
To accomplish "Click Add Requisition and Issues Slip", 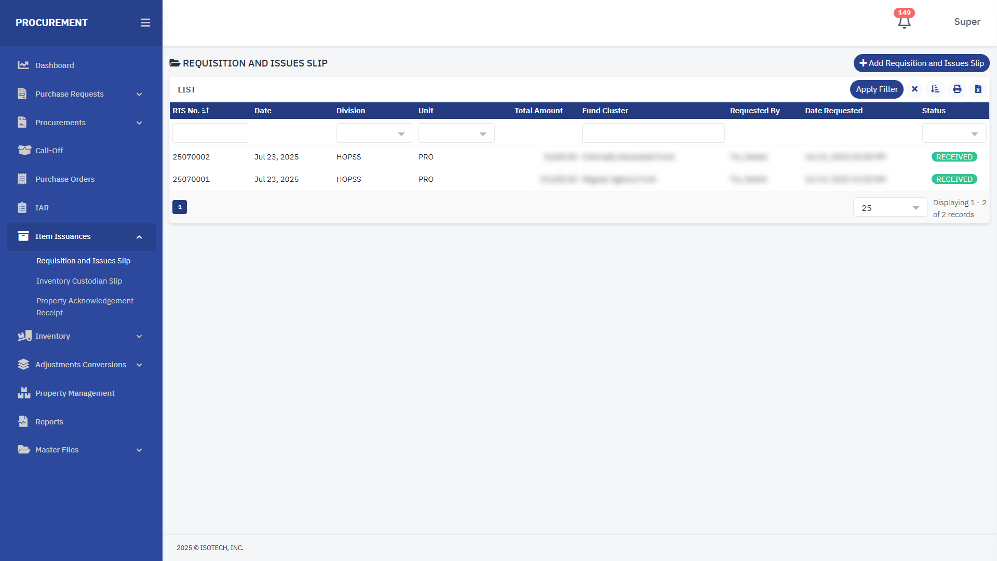I will 921,63.
